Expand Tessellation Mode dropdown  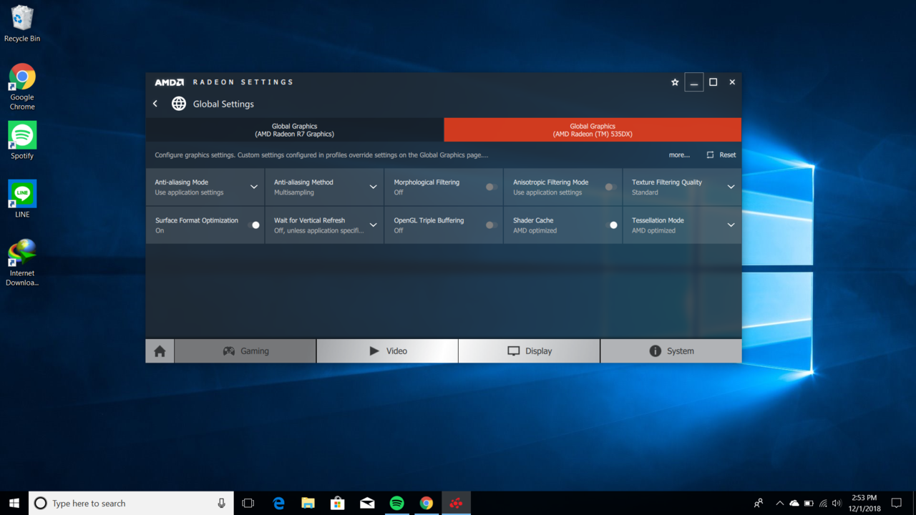tap(731, 225)
